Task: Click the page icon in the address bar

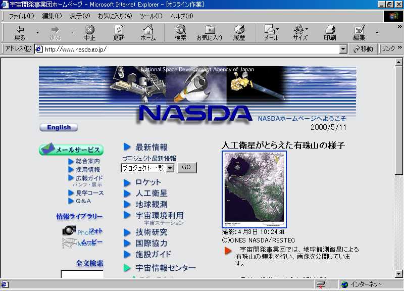Action: pyautogui.click(x=39, y=48)
